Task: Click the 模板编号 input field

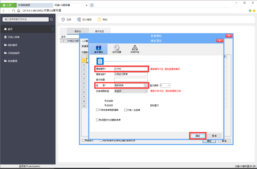Action: pyautogui.click(x=131, y=69)
